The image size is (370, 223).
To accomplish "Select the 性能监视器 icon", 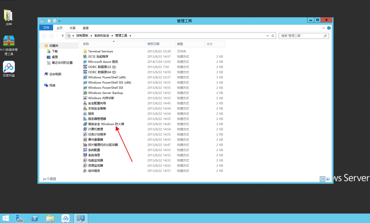I will 85,160.
